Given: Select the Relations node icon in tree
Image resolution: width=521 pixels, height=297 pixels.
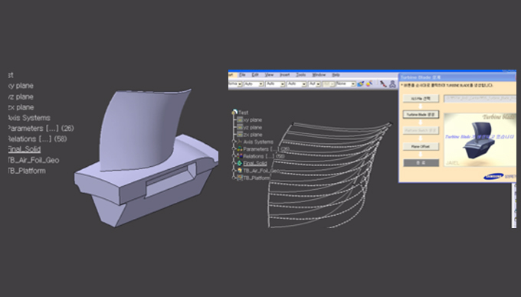Looking at the screenshot, I should tap(240, 156).
